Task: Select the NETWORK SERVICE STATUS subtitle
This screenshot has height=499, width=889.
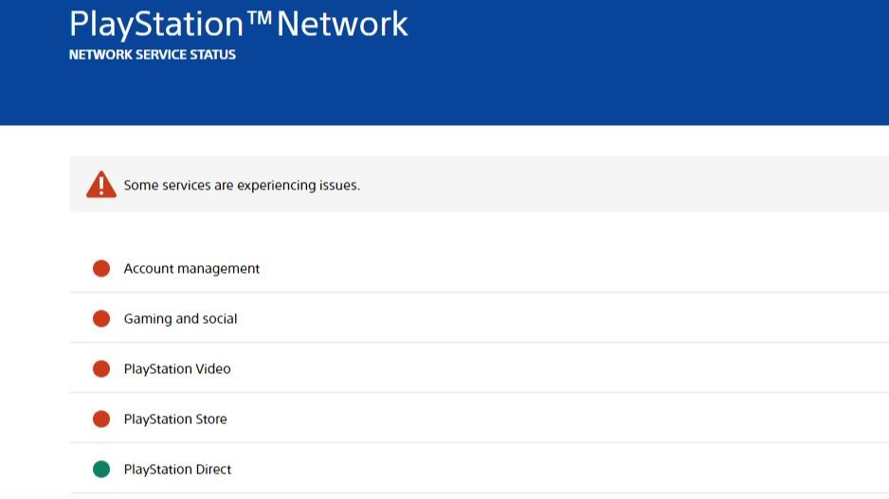Action: [153, 55]
